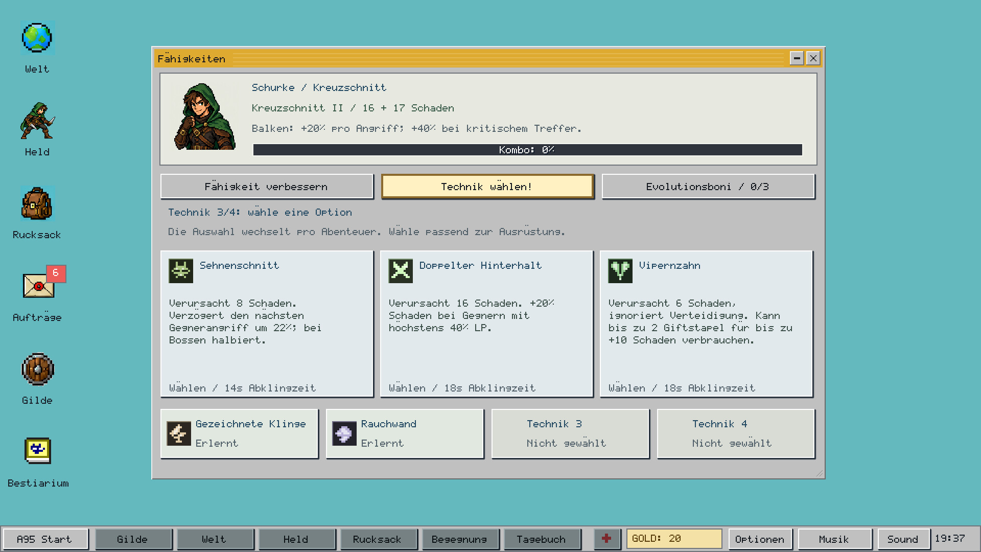
Task: Close the Fähigkeiten window
Action: [x=813, y=58]
